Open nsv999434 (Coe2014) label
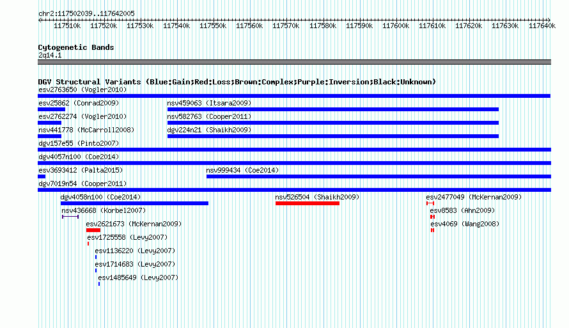Screen dimensions: 569x328 tap(242, 170)
